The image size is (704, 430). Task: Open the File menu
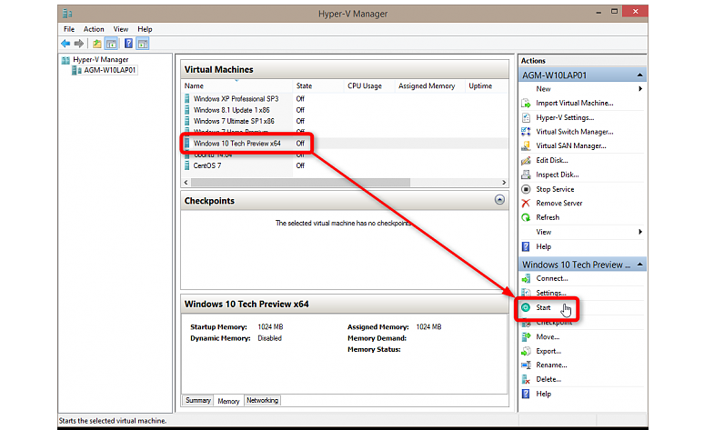[x=69, y=29]
